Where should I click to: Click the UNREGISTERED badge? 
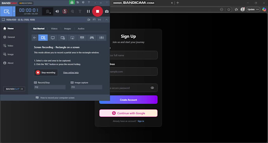[26, 3]
